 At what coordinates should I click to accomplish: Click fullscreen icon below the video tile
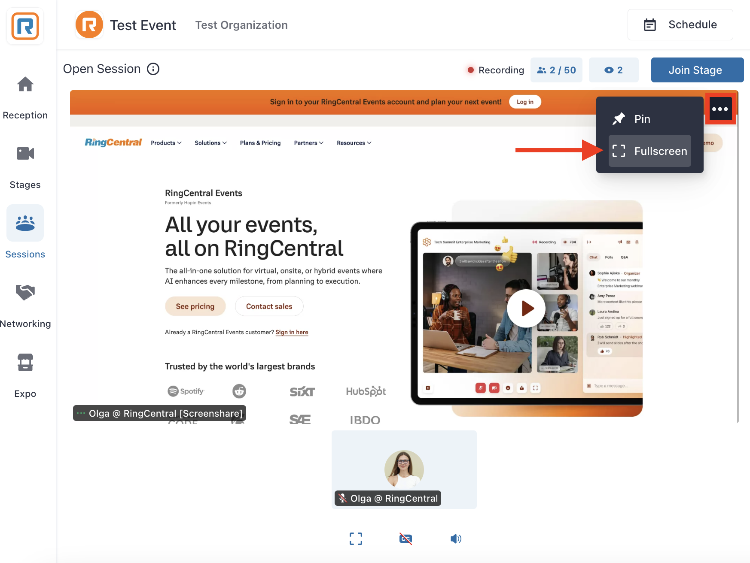356,539
